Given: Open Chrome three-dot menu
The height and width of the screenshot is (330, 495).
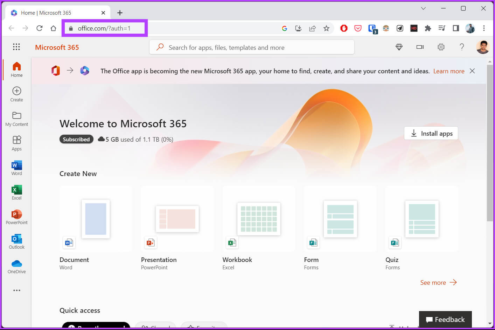Looking at the screenshot, I should (x=484, y=28).
